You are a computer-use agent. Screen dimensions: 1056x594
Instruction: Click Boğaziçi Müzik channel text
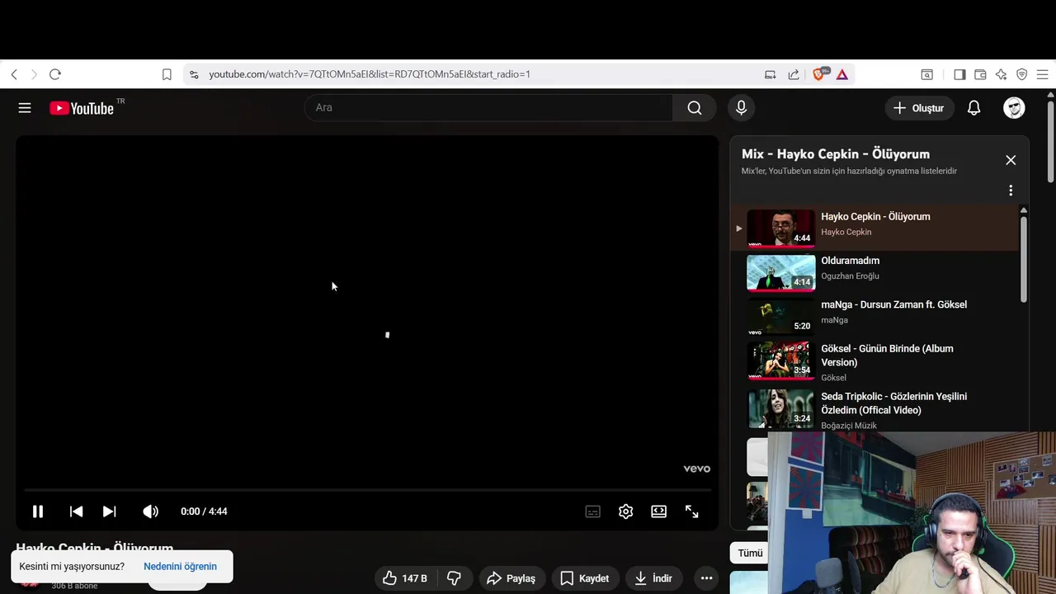point(849,426)
